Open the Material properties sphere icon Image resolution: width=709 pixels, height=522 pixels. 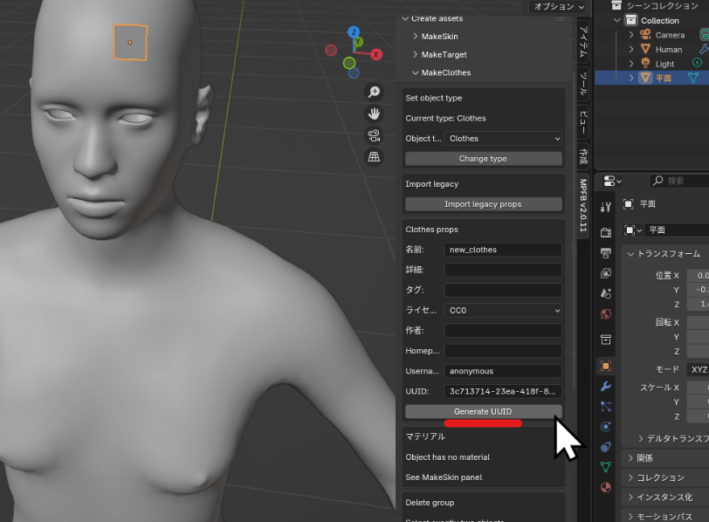(x=606, y=487)
